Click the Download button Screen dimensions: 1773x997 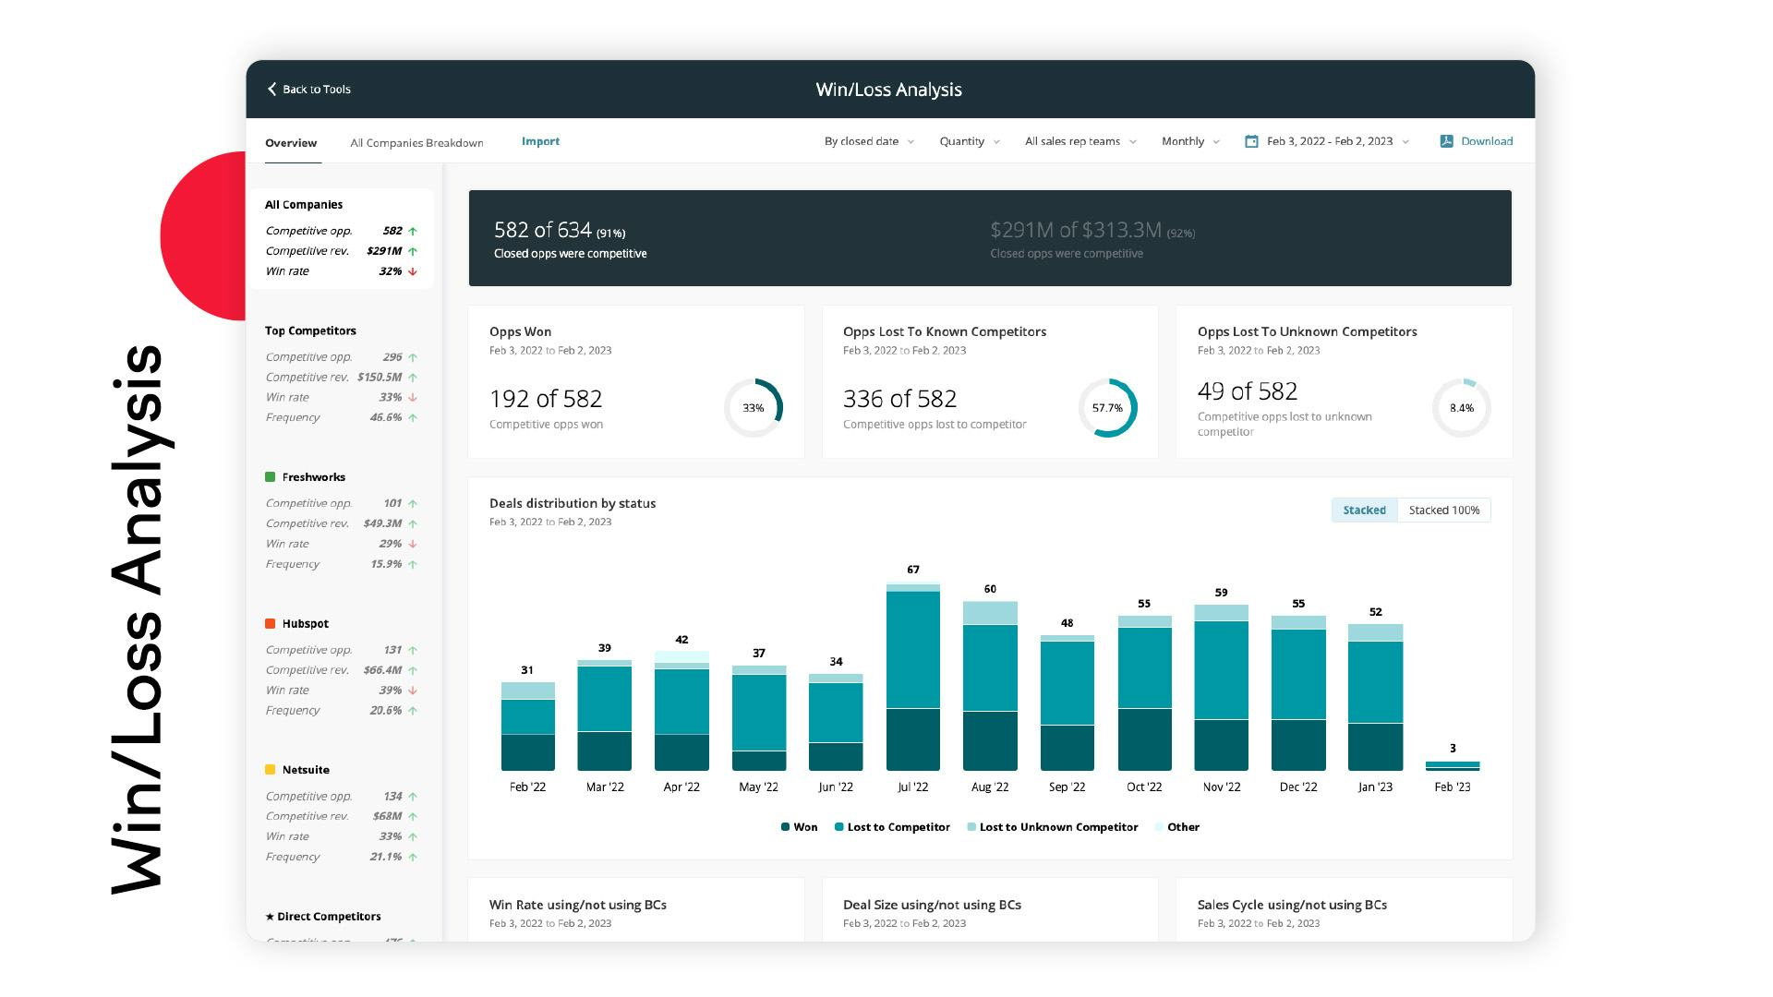(1486, 141)
